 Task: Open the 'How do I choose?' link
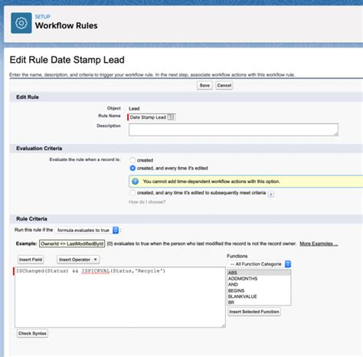(x=147, y=202)
